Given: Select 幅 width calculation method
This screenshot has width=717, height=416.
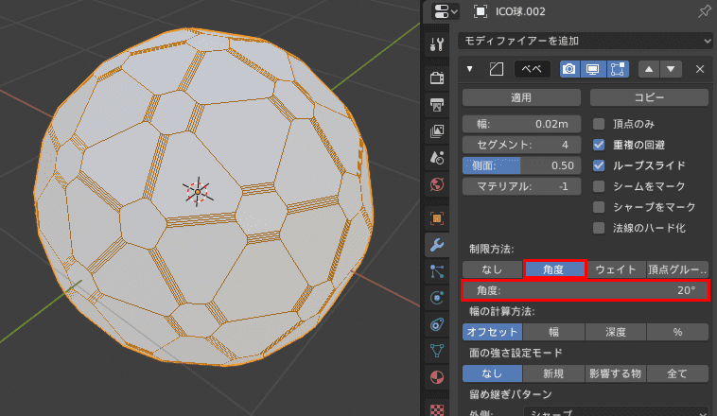Looking at the screenshot, I should tap(553, 332).
